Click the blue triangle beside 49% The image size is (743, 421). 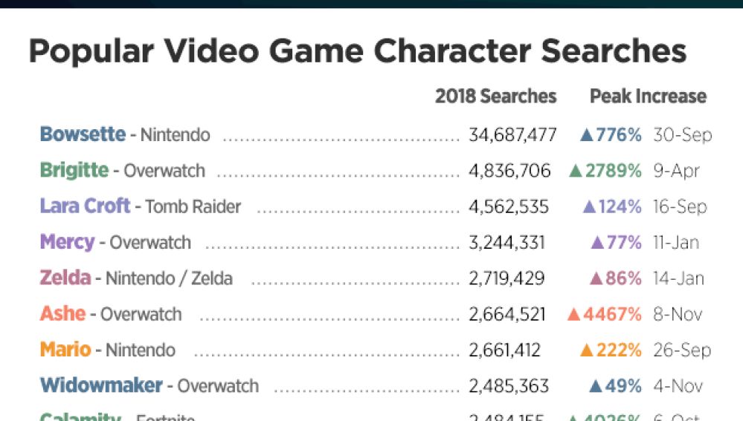595,386
